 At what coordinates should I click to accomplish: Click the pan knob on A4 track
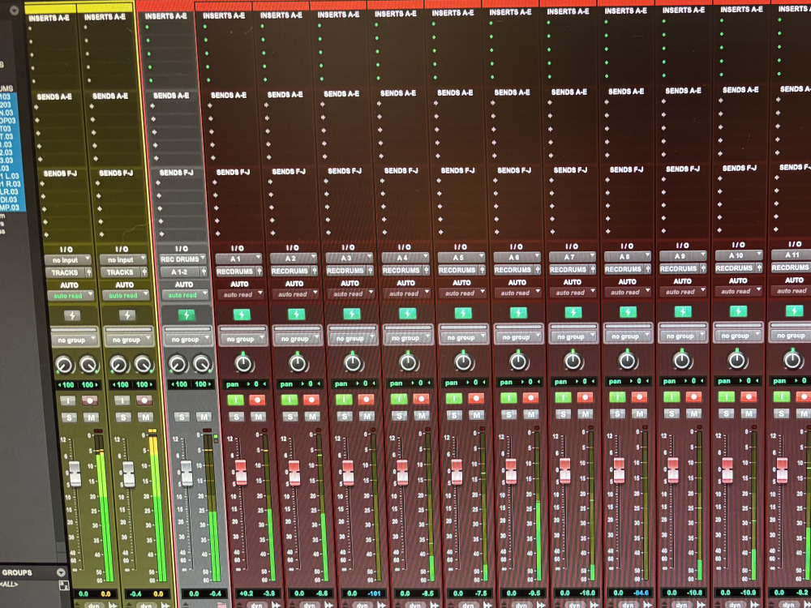(409, 362)
